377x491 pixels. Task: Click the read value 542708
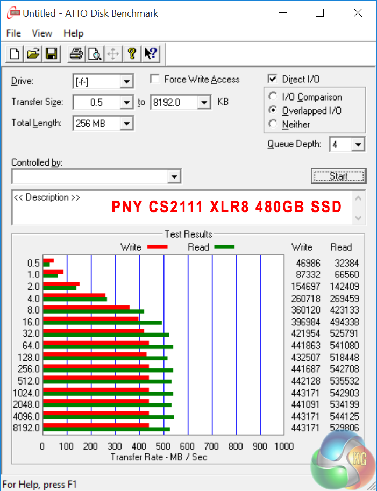click(344, 369)
